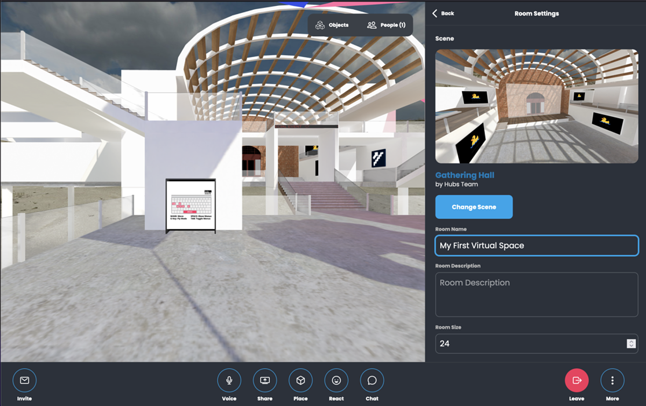
Task: Open the More options menu
Action: tap(612, 380)
